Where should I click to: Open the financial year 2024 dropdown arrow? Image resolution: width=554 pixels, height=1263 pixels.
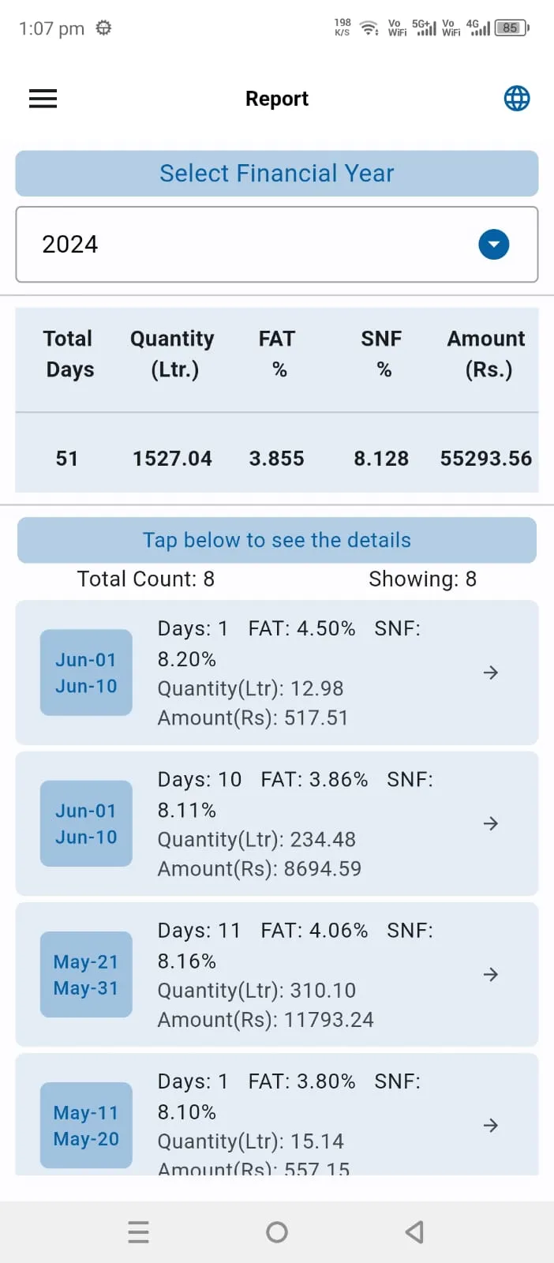494,245
